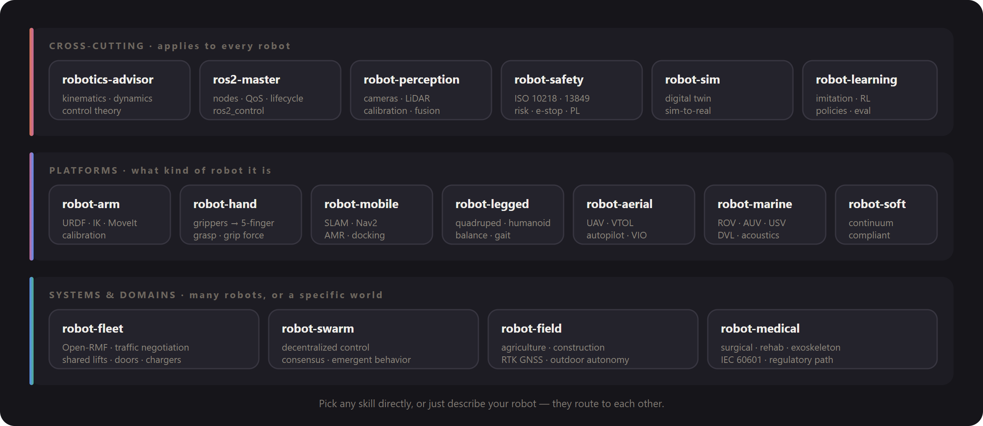Click 'IEC 60601 · regulatory path' text

[x=777, y=360]
